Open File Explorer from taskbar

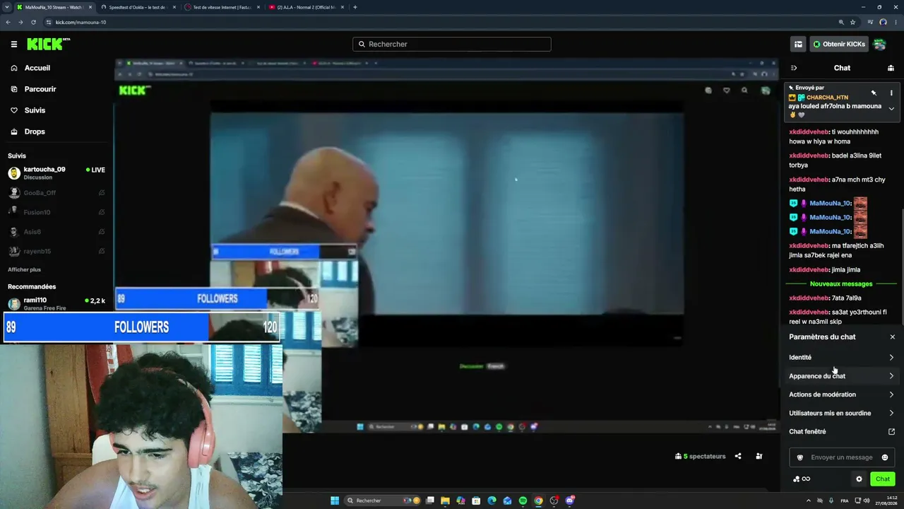click(445, 501)
